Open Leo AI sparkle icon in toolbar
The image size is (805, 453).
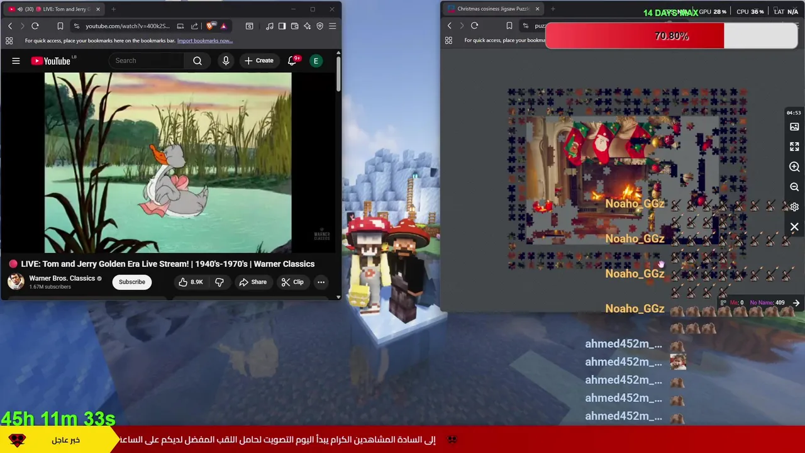click(x=307, y=26)
